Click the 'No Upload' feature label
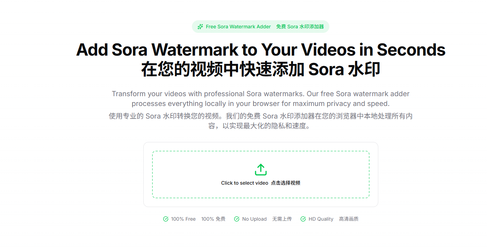Image resolution: width=487 pixels, height=249 pixels. click(255, 219)
